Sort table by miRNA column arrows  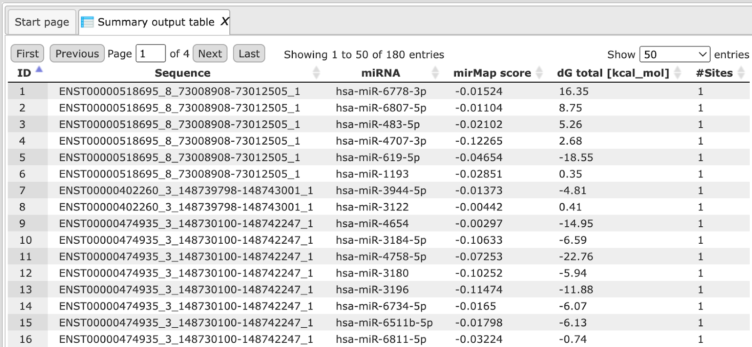435,73
